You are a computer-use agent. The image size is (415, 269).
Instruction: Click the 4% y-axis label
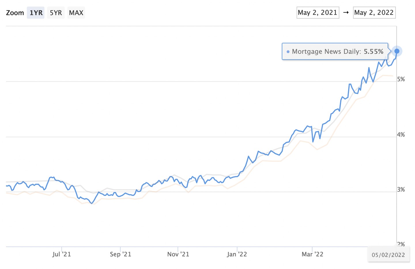[x=401, y=135]
